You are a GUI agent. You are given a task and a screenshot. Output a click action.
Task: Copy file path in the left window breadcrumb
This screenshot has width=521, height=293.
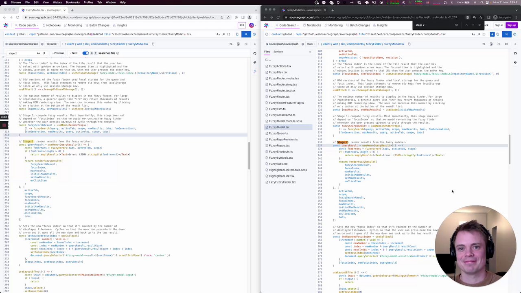[x=153, y=44]
